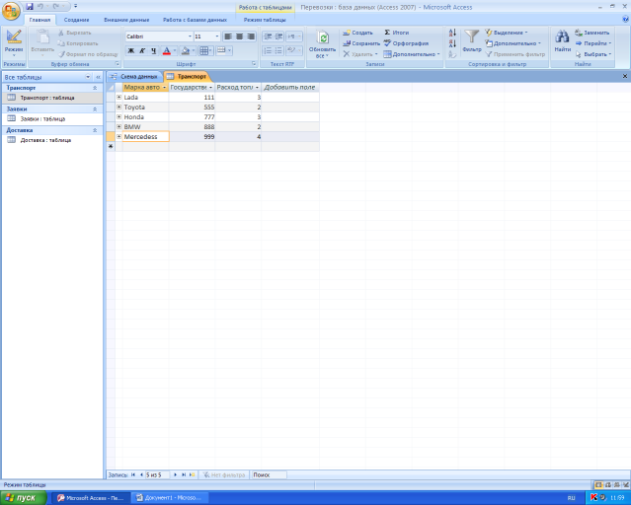Click the Заменить replace button
Screen dimensions: 631x505
[592, 33]
